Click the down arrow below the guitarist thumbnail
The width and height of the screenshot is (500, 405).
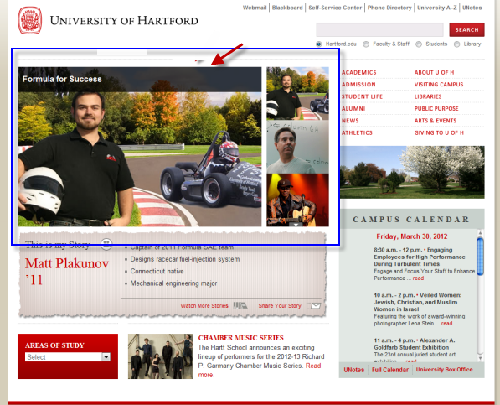click(296, 225)
